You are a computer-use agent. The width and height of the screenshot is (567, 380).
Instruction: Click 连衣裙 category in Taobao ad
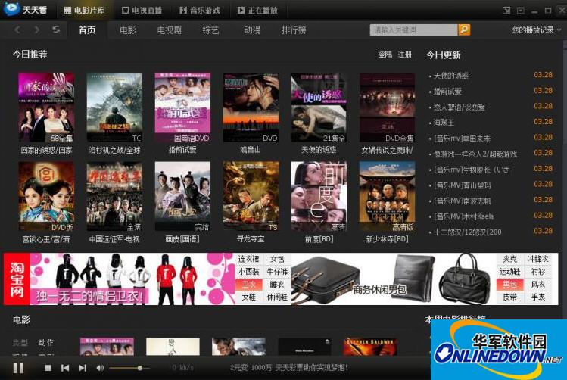(x=249, y=259)
